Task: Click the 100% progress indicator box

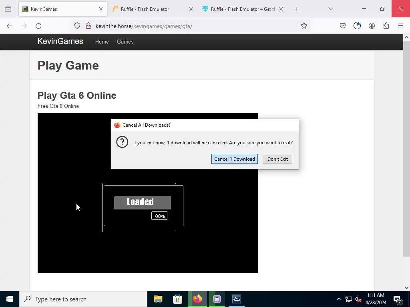Action: [159, 216]
